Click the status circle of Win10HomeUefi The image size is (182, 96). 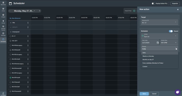tap(10, 68)
